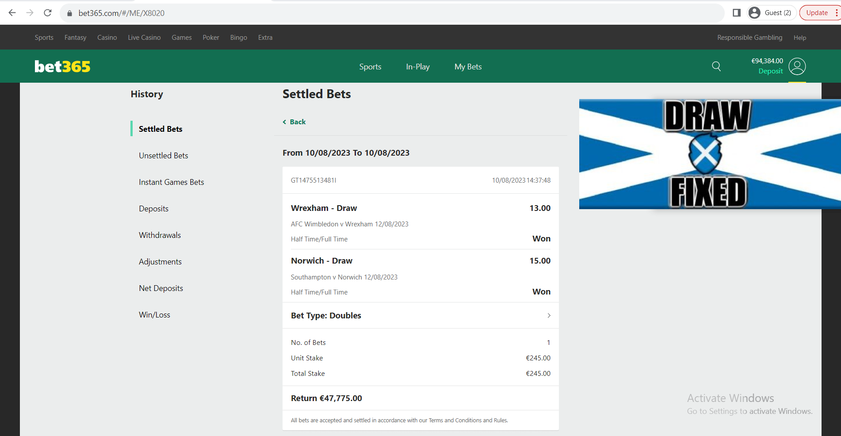Click Sports in the top dark bar
The image size is (841, 436).
pyautogui.click(x=44, y=38)
